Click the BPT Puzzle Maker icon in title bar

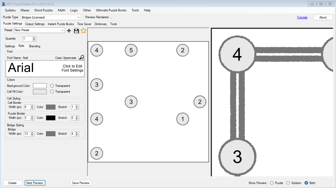click(3, 4)
